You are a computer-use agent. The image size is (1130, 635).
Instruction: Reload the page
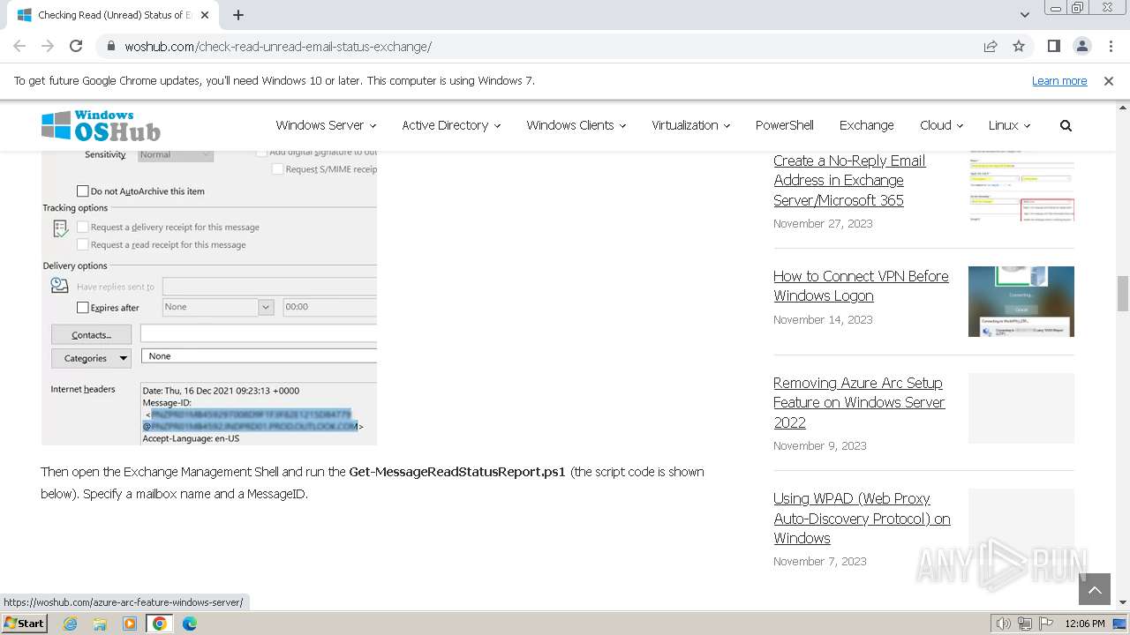[x=76, y=46]
